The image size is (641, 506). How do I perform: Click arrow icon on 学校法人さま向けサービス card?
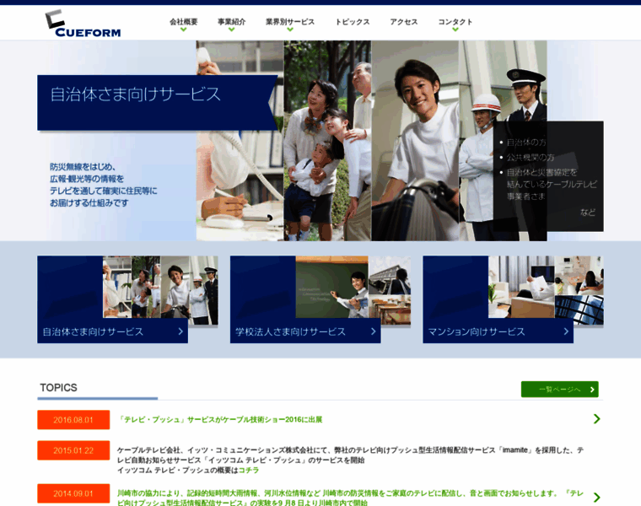pos(374,331)
